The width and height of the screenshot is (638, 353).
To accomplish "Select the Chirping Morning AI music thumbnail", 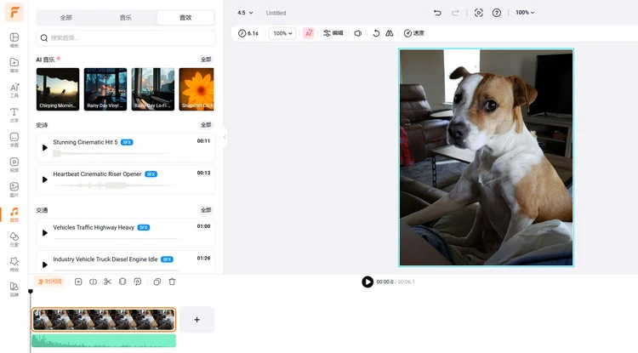I will (x=58, y=89).
